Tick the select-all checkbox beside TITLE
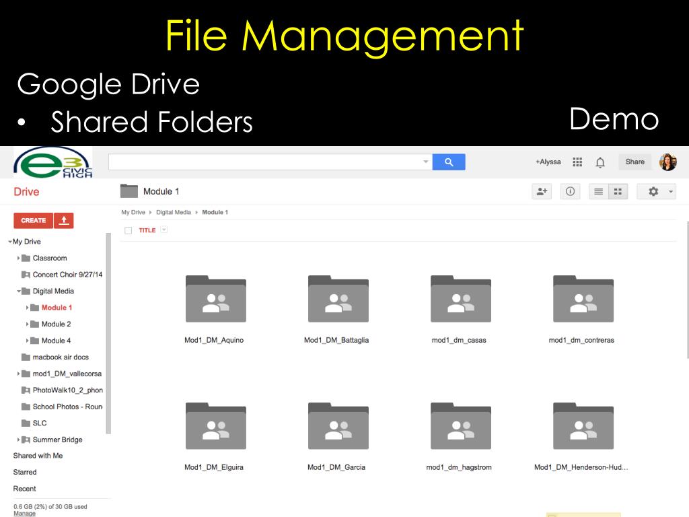This screenshot has width=689, height=517. tap(129, 230)
